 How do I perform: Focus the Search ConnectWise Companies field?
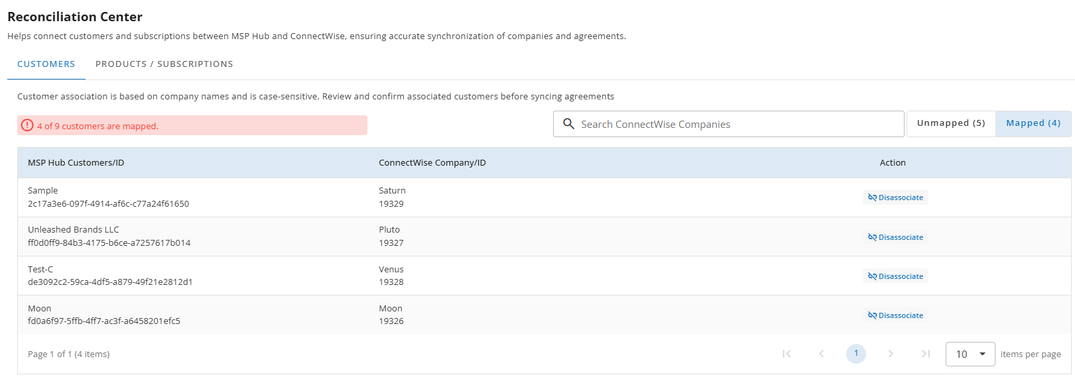click(728, 124)
